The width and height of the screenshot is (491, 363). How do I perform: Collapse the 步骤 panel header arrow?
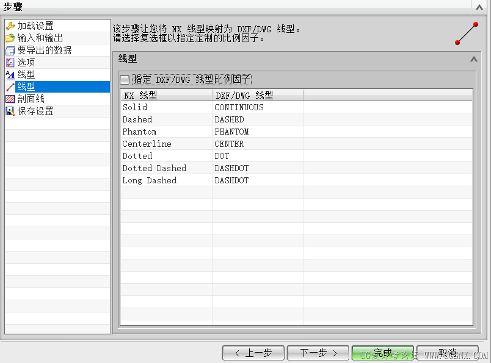pyautogui.click(x=479, y=7)
